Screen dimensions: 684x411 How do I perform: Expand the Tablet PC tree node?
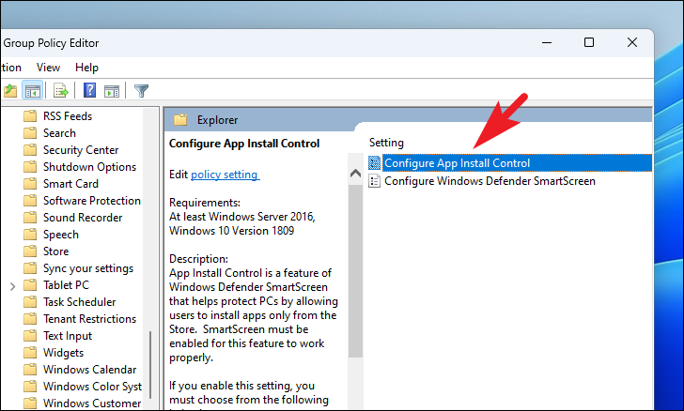[x=10, y=285]
